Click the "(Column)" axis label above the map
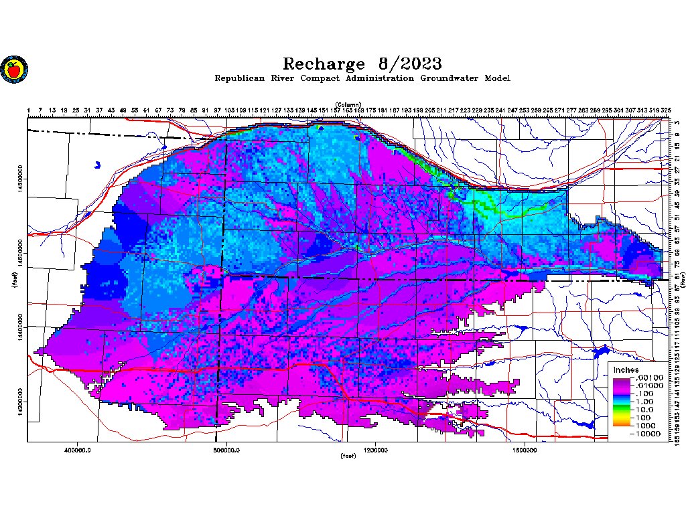The image size is (686, 514). coord(348,104)
